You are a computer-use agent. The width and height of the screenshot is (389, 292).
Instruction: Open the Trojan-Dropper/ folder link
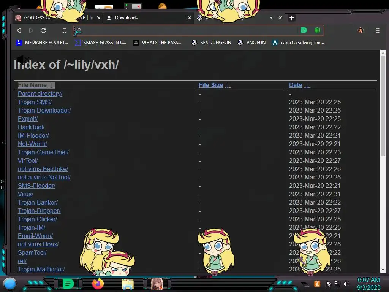pos(39,211)
